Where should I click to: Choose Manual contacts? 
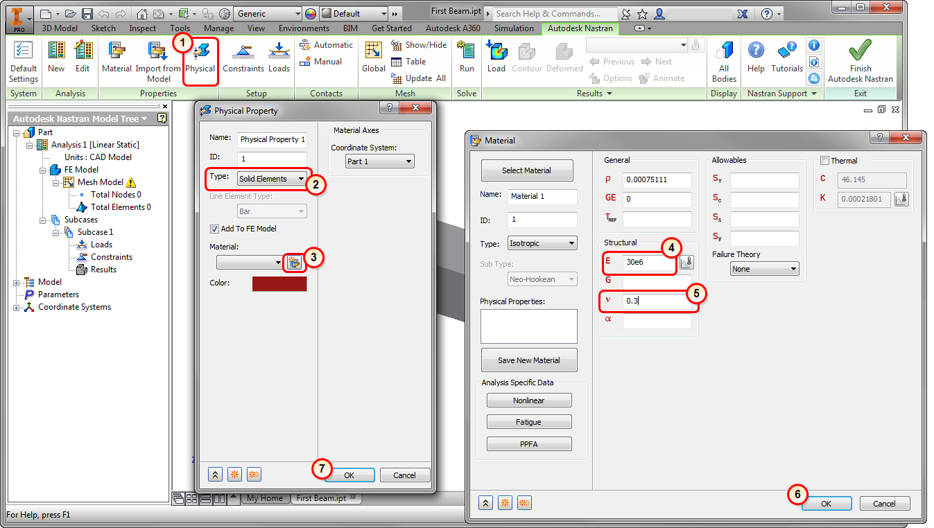coord(320,62)
